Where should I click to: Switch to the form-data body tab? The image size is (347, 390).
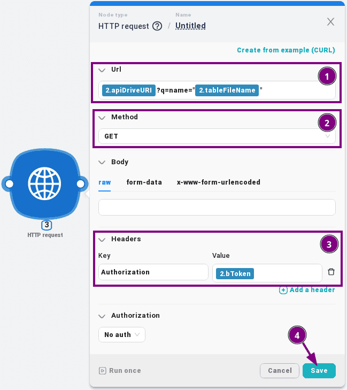pyautogui.click(x=144, y=182)
